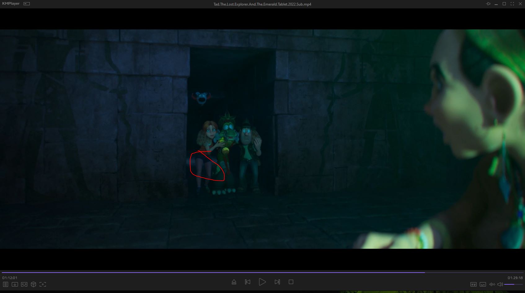Toggle subtitles display button
Viewport: 525px width, 293px height.
coord(483,284)
